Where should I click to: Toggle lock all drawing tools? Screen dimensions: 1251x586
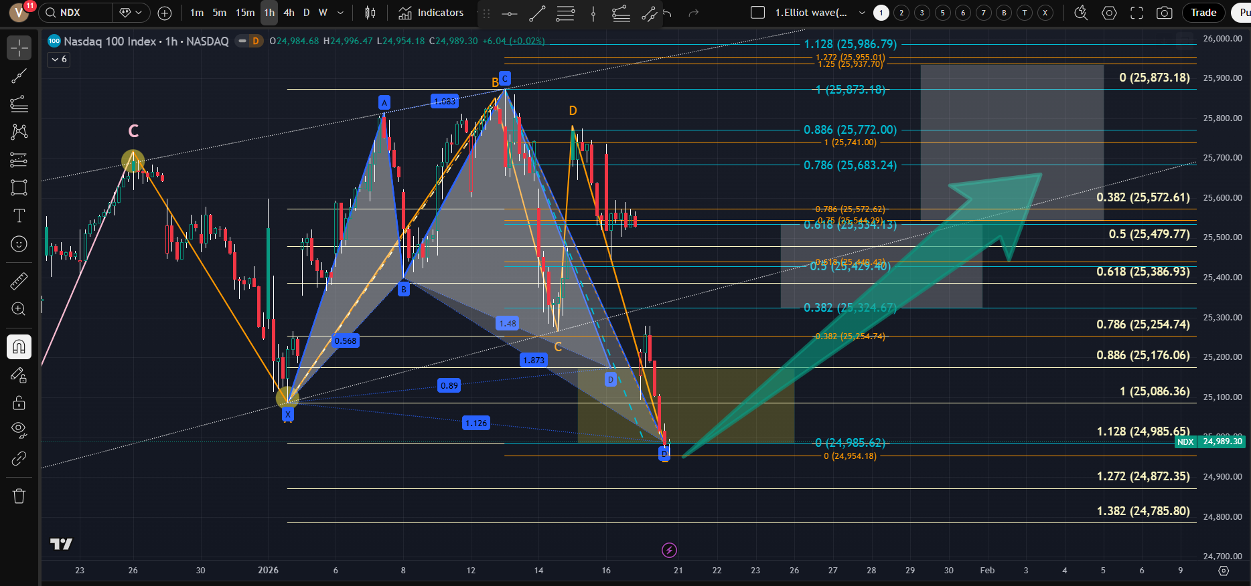click(x=19, y=403)
